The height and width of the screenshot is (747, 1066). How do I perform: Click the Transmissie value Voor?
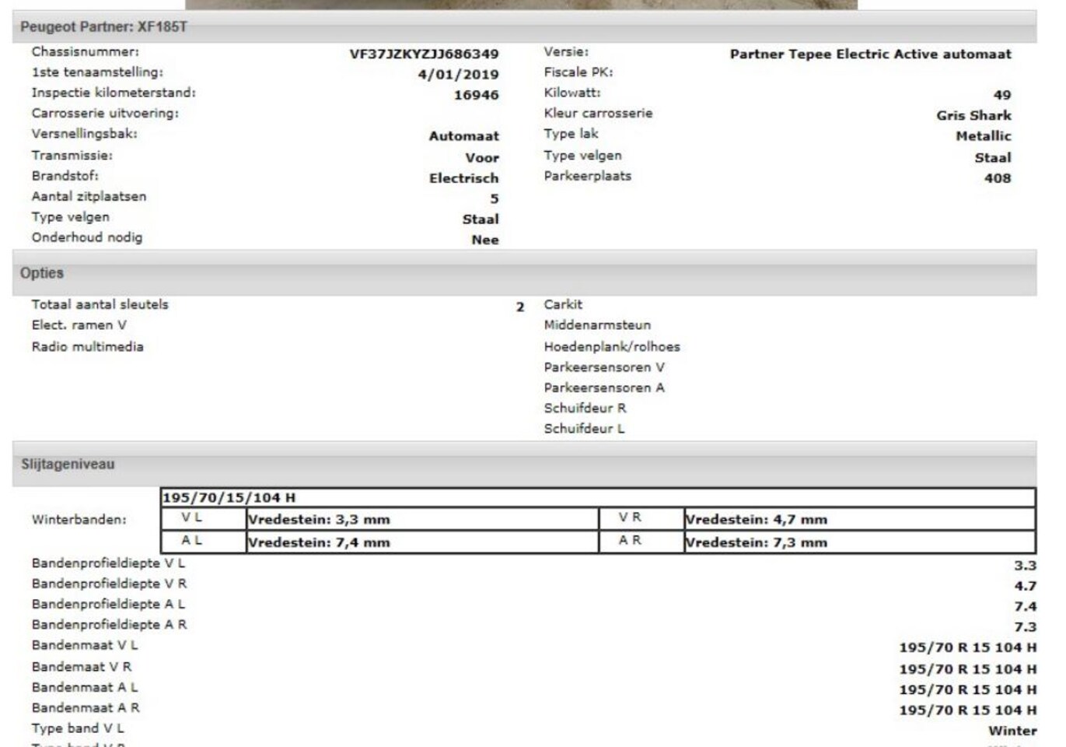coord(482,157)
